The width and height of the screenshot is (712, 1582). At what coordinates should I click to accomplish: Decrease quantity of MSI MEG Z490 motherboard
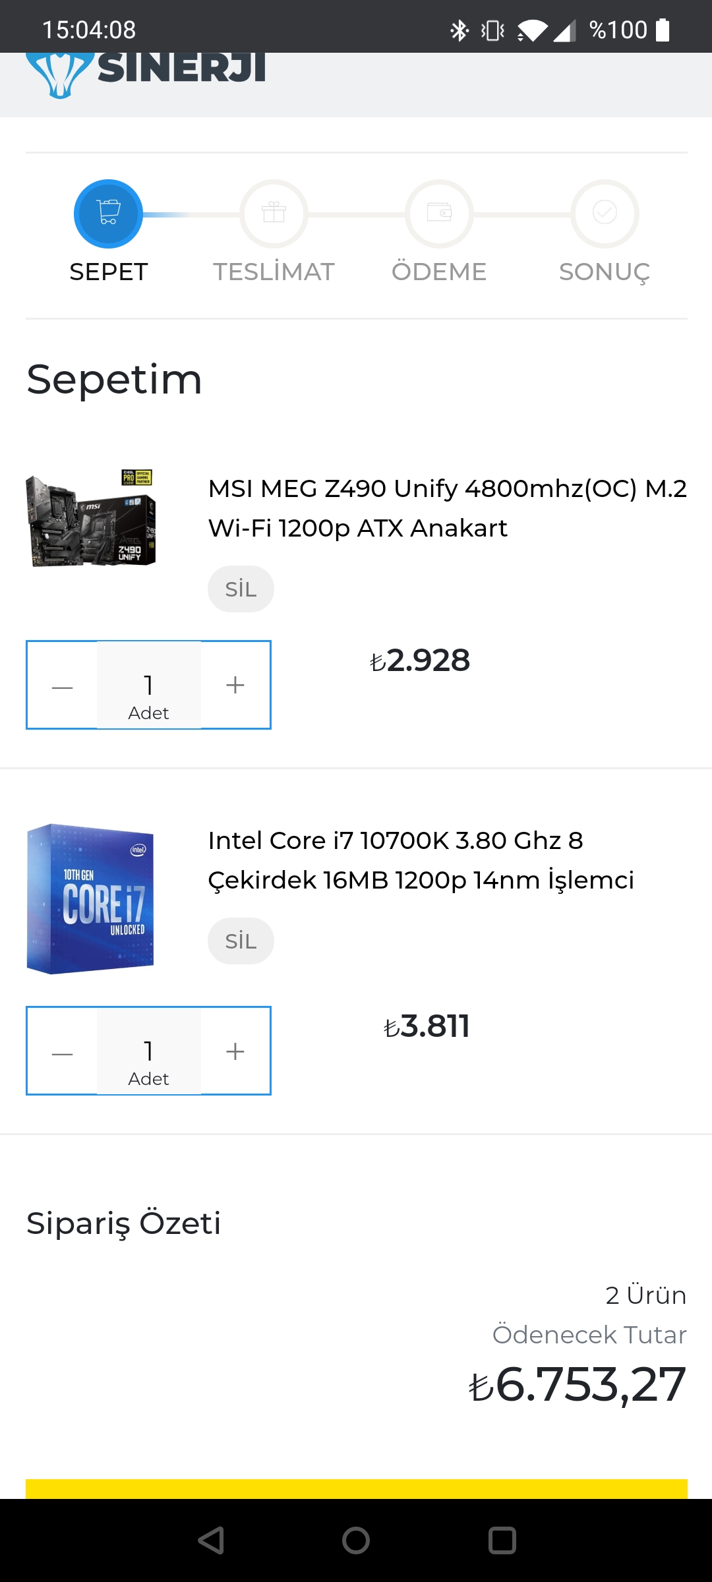tap(62, 686)
